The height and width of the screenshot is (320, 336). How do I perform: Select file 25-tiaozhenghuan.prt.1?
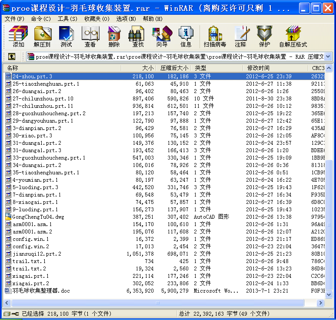coord(46,84)
